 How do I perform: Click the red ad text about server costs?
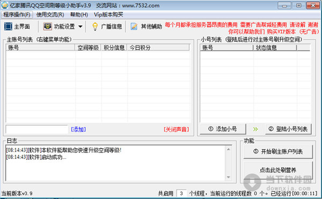(x=241, y=25)
